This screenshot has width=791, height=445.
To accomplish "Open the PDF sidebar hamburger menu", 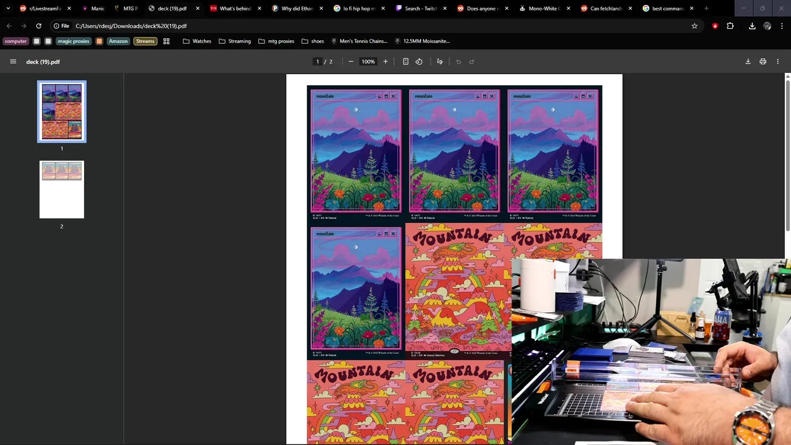I will click(x=13, y=62).
